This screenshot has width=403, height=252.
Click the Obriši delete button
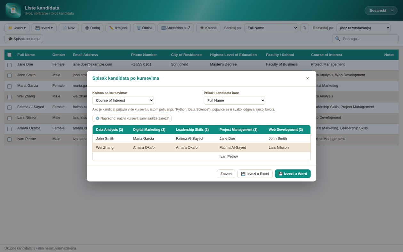coord(144,28)
